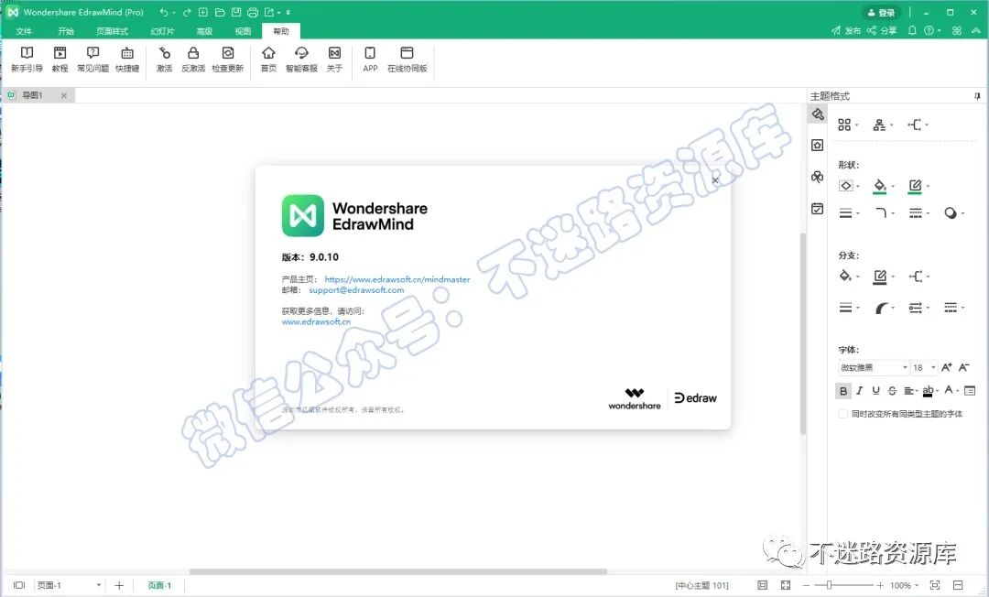Click the save icon in title bar
The image size is (989, 597).
point(236,12)
